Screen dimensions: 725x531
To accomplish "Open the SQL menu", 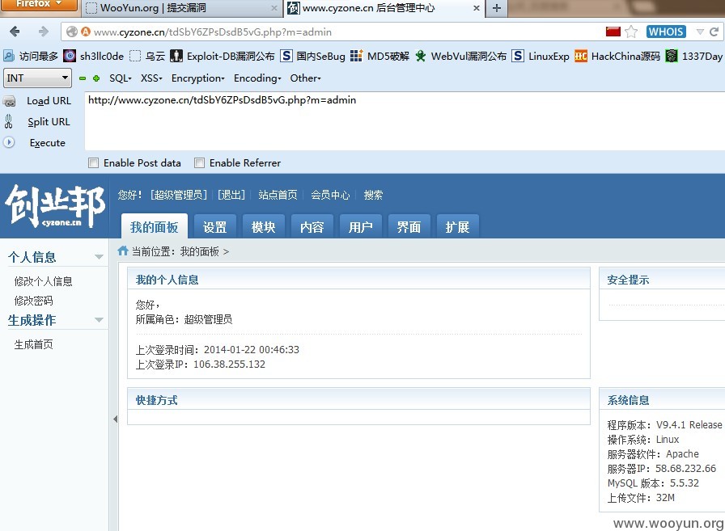I will point(121,78).
